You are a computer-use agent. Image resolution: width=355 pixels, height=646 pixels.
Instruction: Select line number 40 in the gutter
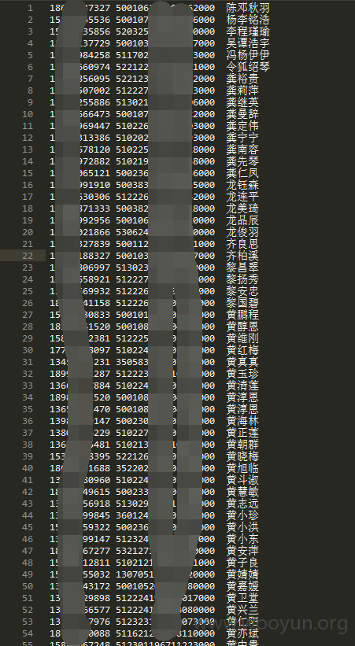tap(28, 468)
